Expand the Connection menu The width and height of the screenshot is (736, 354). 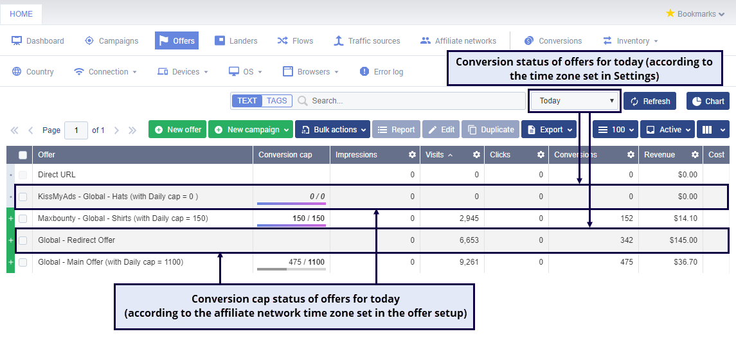click(105, 72)
